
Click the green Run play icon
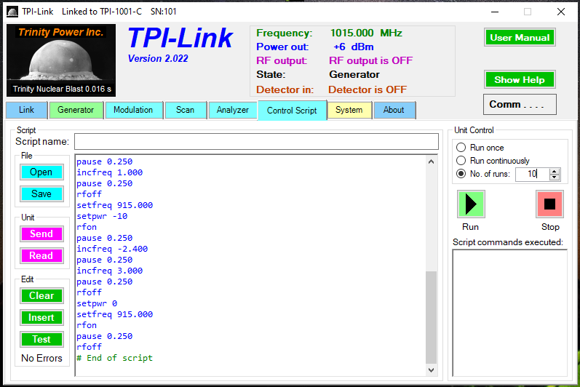point(471,204)
